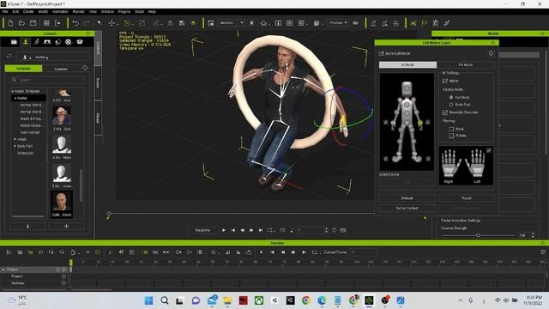The height and width of the screenshot is (309, 549).
Task: Click the Set as Default button
Action: pos(407,208)
